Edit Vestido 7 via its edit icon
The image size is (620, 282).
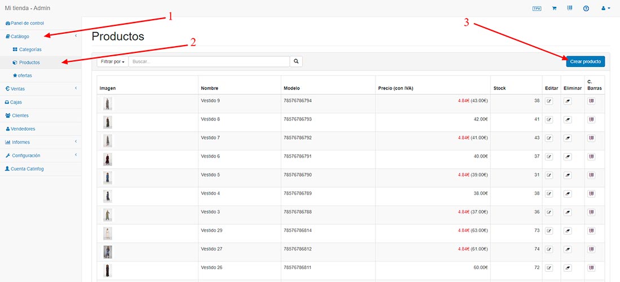(549, 138)
